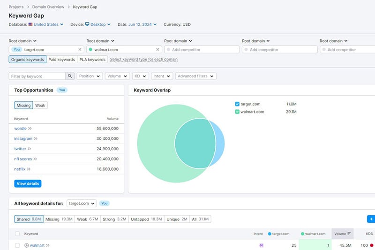The width and height of the screenshot is (375, 250).
Task: Click the first Add competitor field
Action: 202,50
